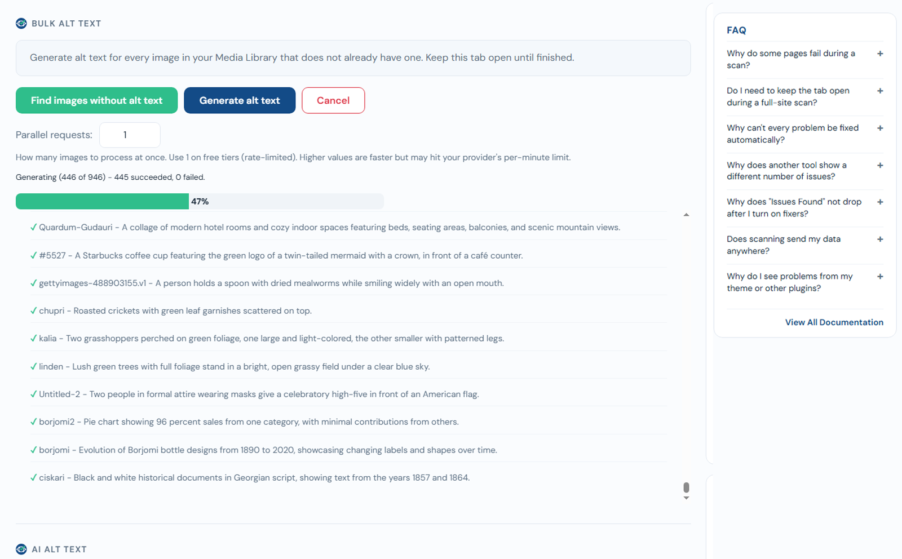Open View All Documentation link

click(834, 322)
